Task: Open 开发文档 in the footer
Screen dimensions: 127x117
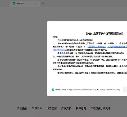Action: pyautogui.click(x=66, y=108)
